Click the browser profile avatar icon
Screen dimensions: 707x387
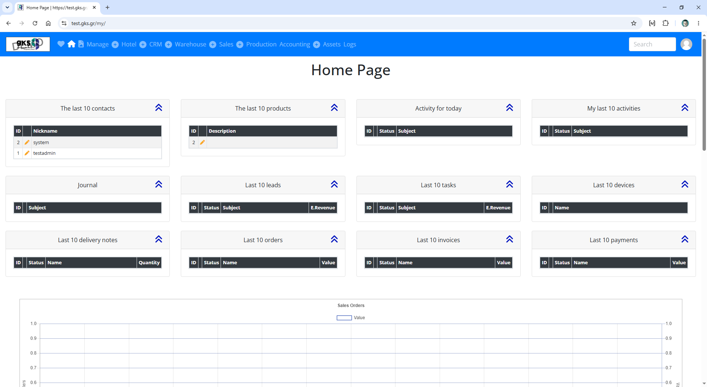tap(685, 23)
